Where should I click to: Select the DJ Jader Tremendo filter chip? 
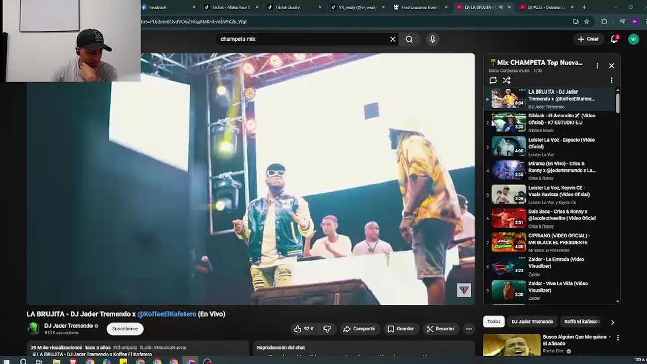pyautogui.click(x=532, y=322)
